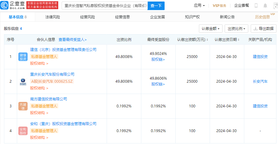Click the 方建信 orange company logo
The height and width of the screenshot is (144, 278).
tap(23, 106)
